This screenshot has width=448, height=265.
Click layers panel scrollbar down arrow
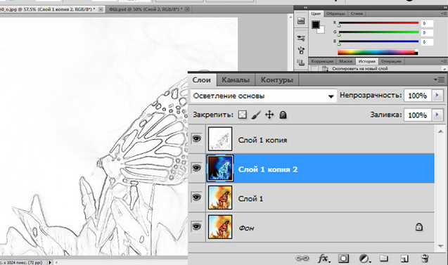[440, 246]
